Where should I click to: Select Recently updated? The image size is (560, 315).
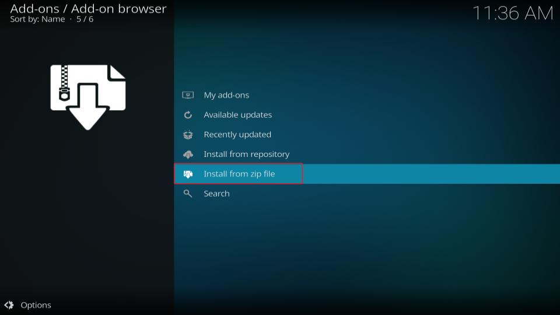coord(367,135)
